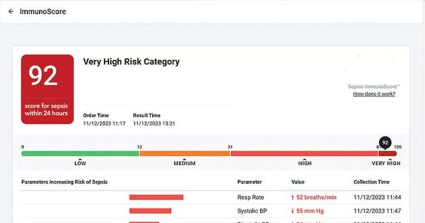Image resolution: width=425 pixels, height=223 pixels.
Task: Click the Parameter column header
Action: point(249,182)
